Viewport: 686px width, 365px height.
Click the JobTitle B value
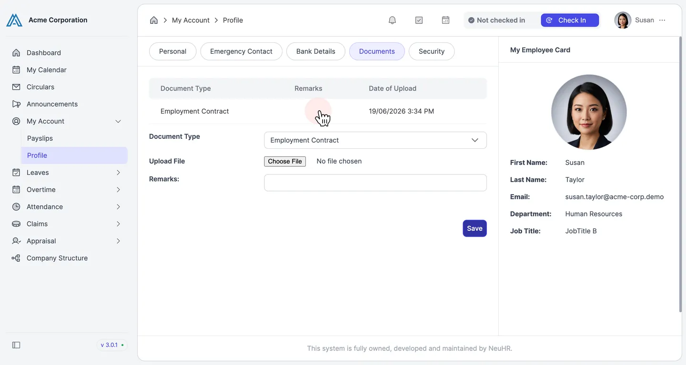[581, 231]
